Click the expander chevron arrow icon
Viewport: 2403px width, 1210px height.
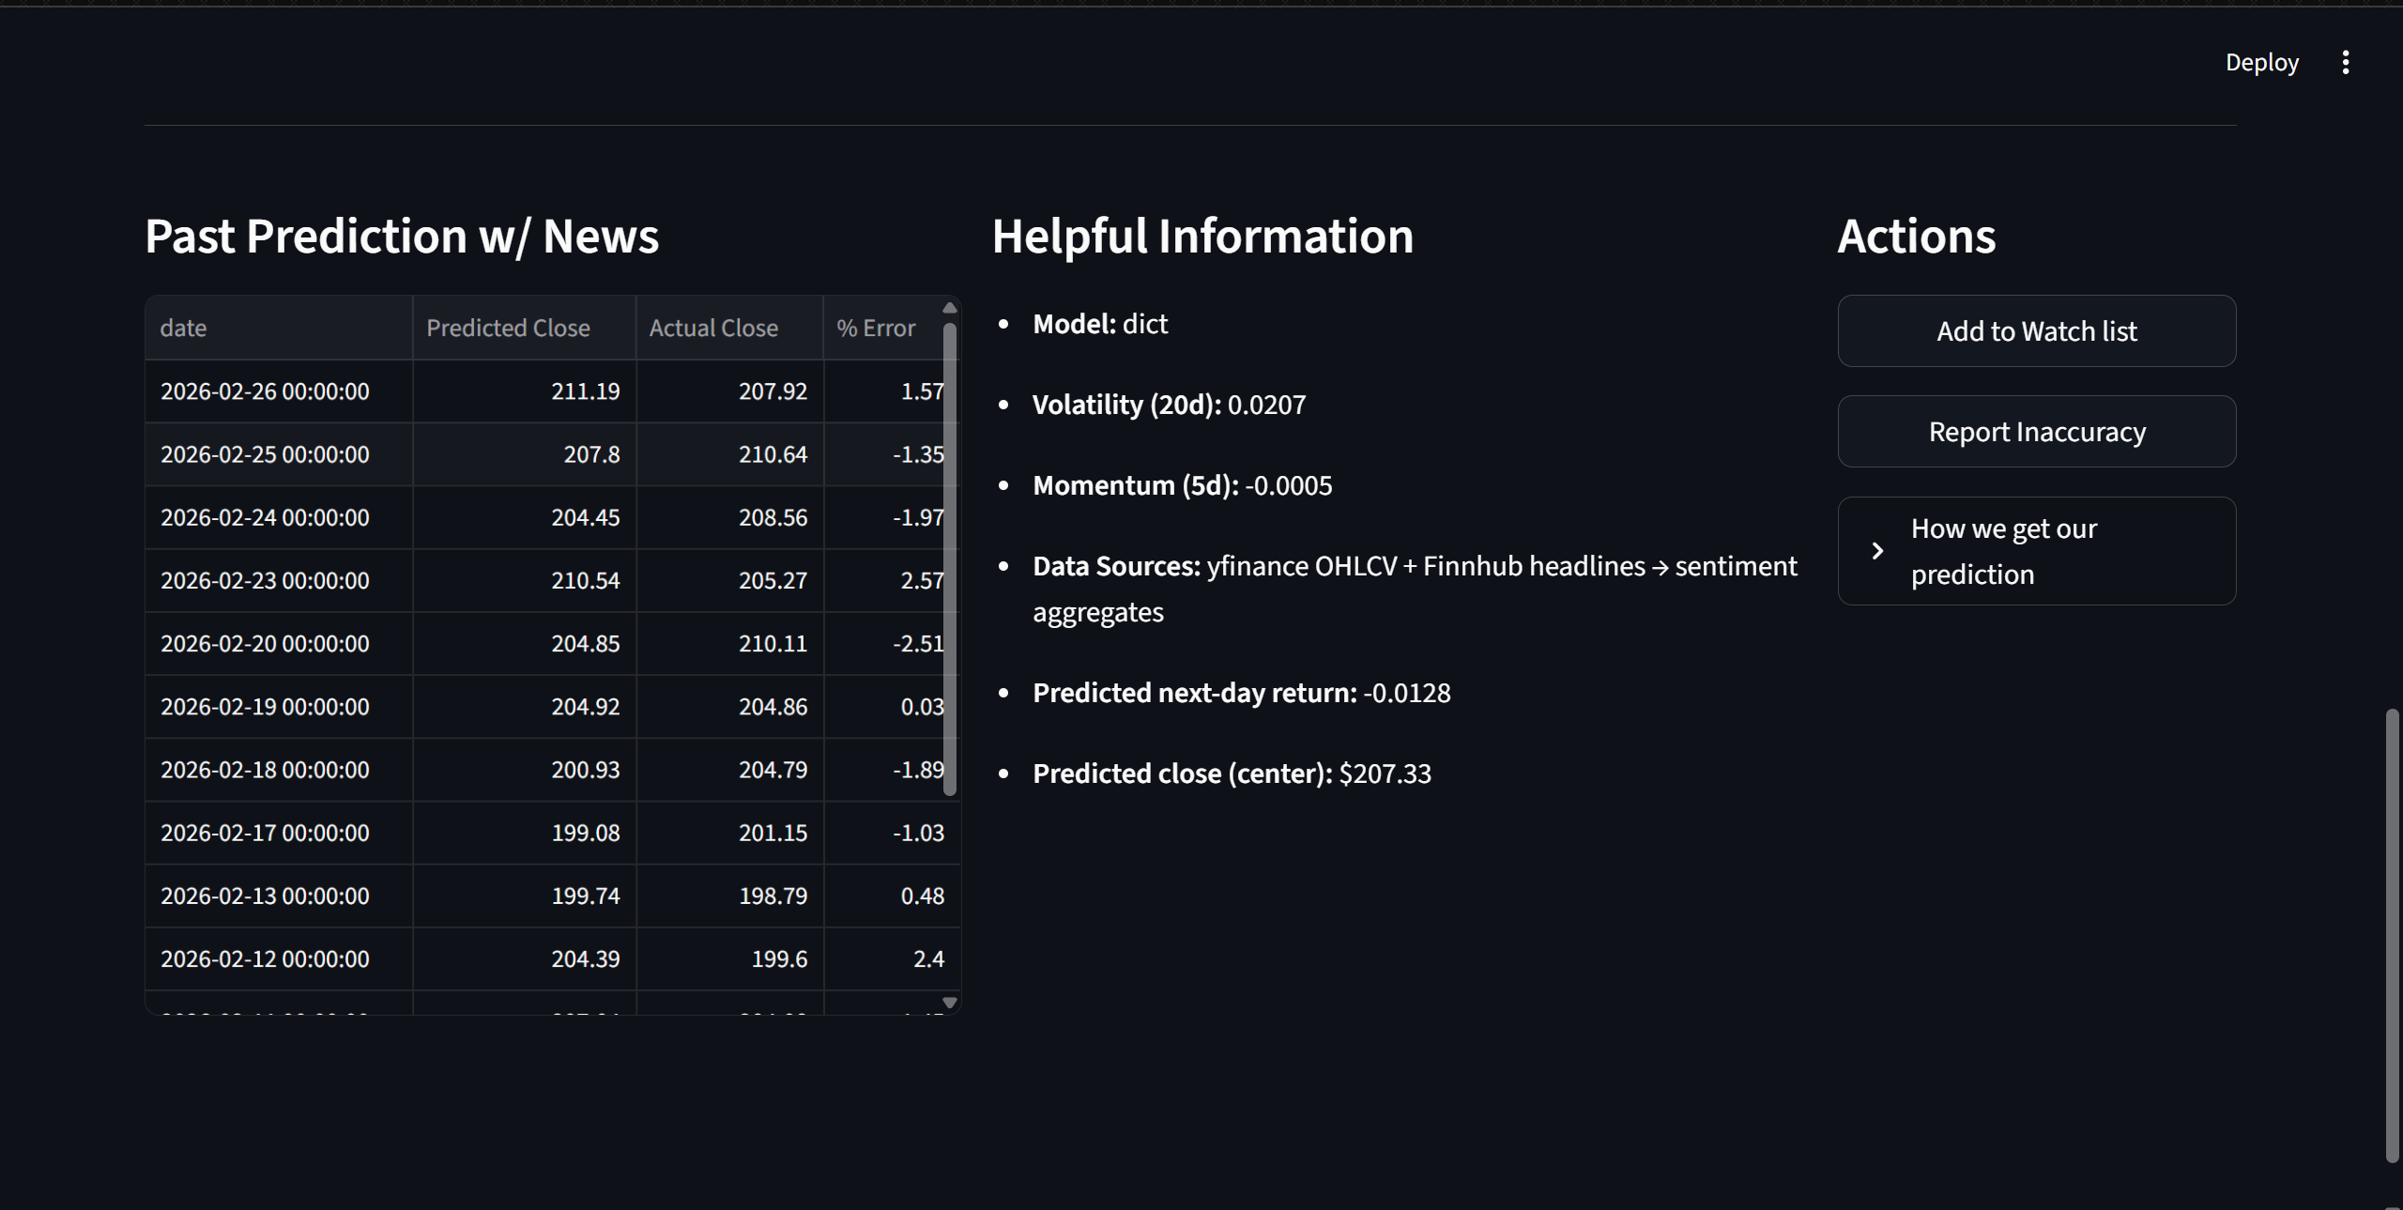pos(1877,551)
